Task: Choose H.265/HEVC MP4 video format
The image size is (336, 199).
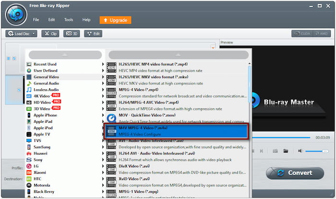Action: pos(177,67)
